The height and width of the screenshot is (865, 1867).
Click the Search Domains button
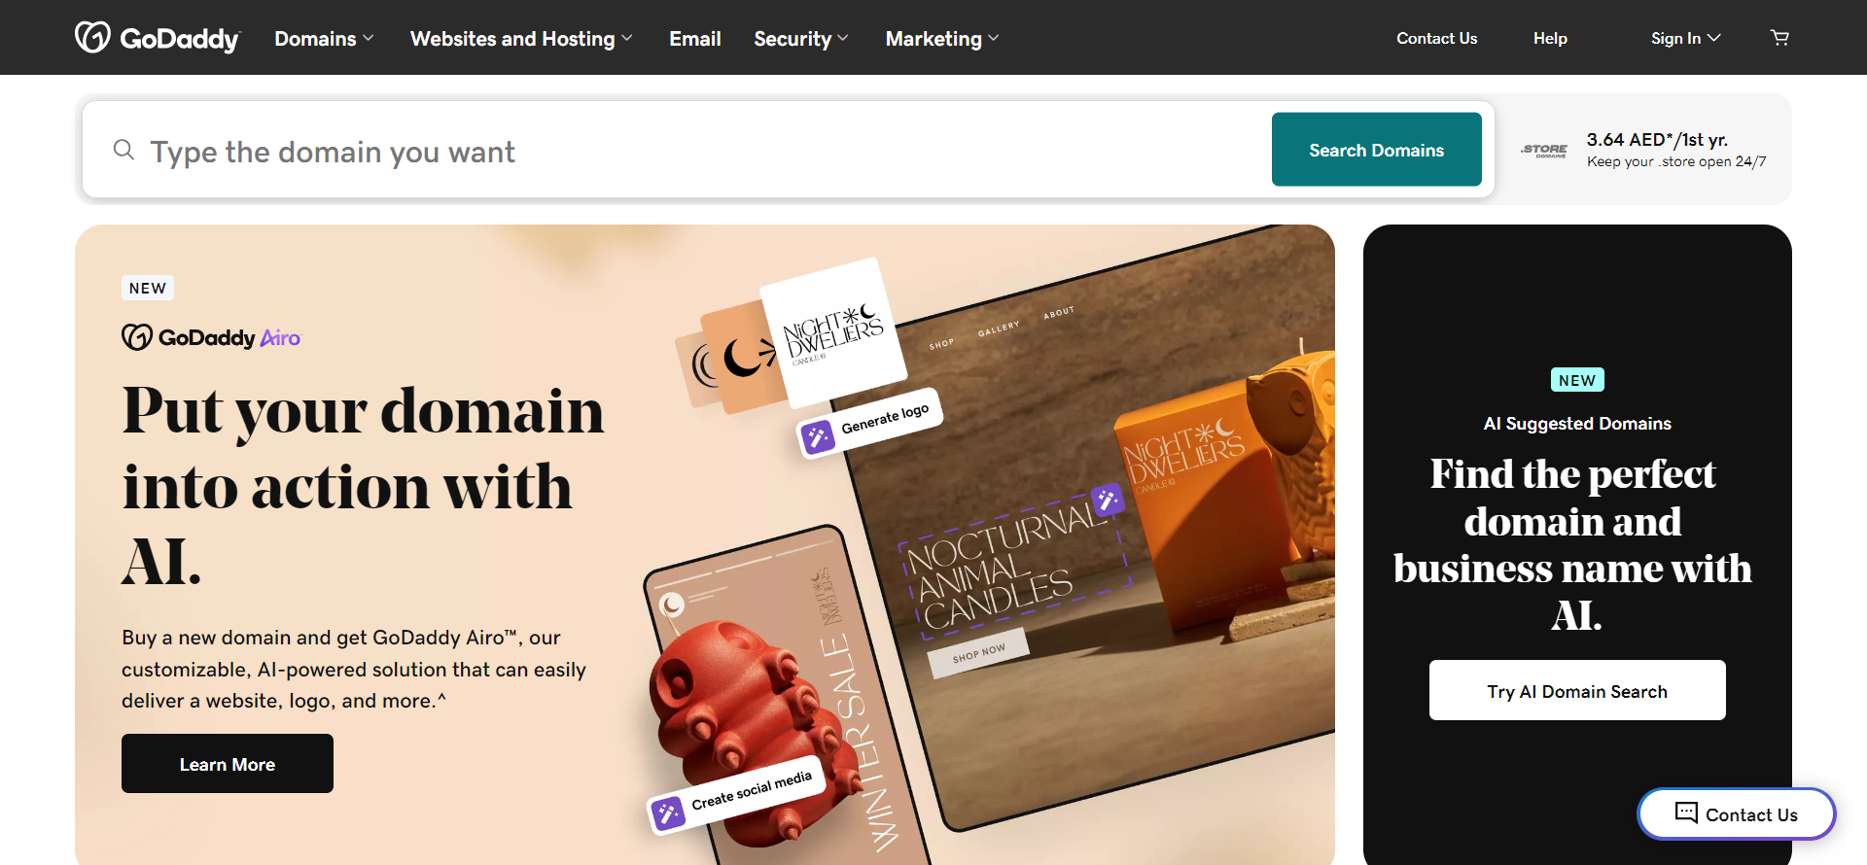pyautogui.click(x=1377, y=150)
